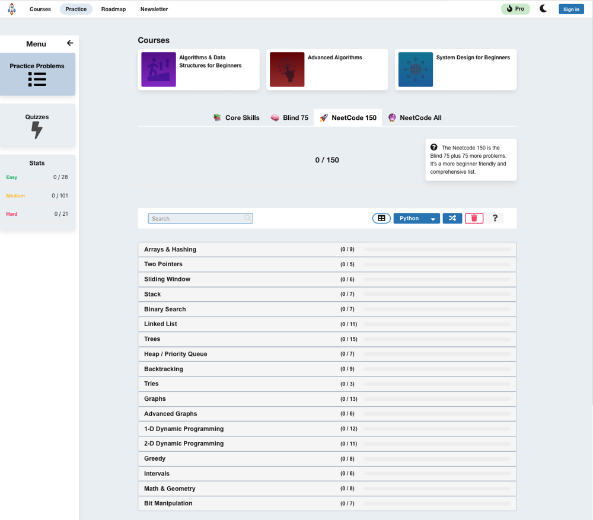Click the shuffle random problem icon

452,218
